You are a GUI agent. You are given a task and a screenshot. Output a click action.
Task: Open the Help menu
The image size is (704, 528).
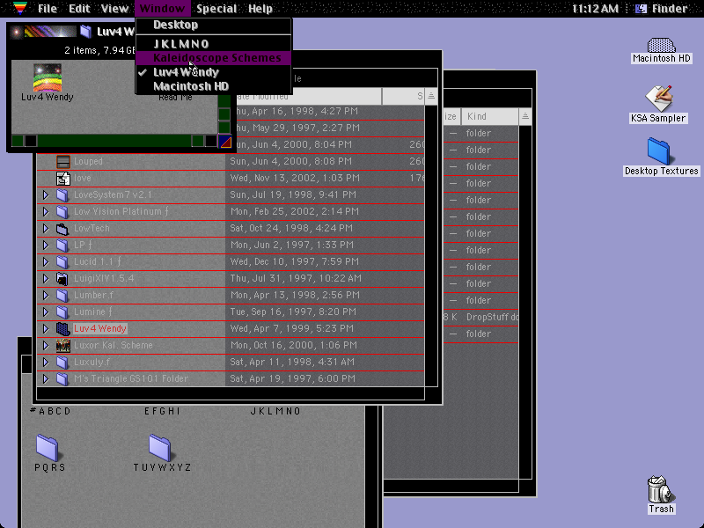tap(260, 9)
